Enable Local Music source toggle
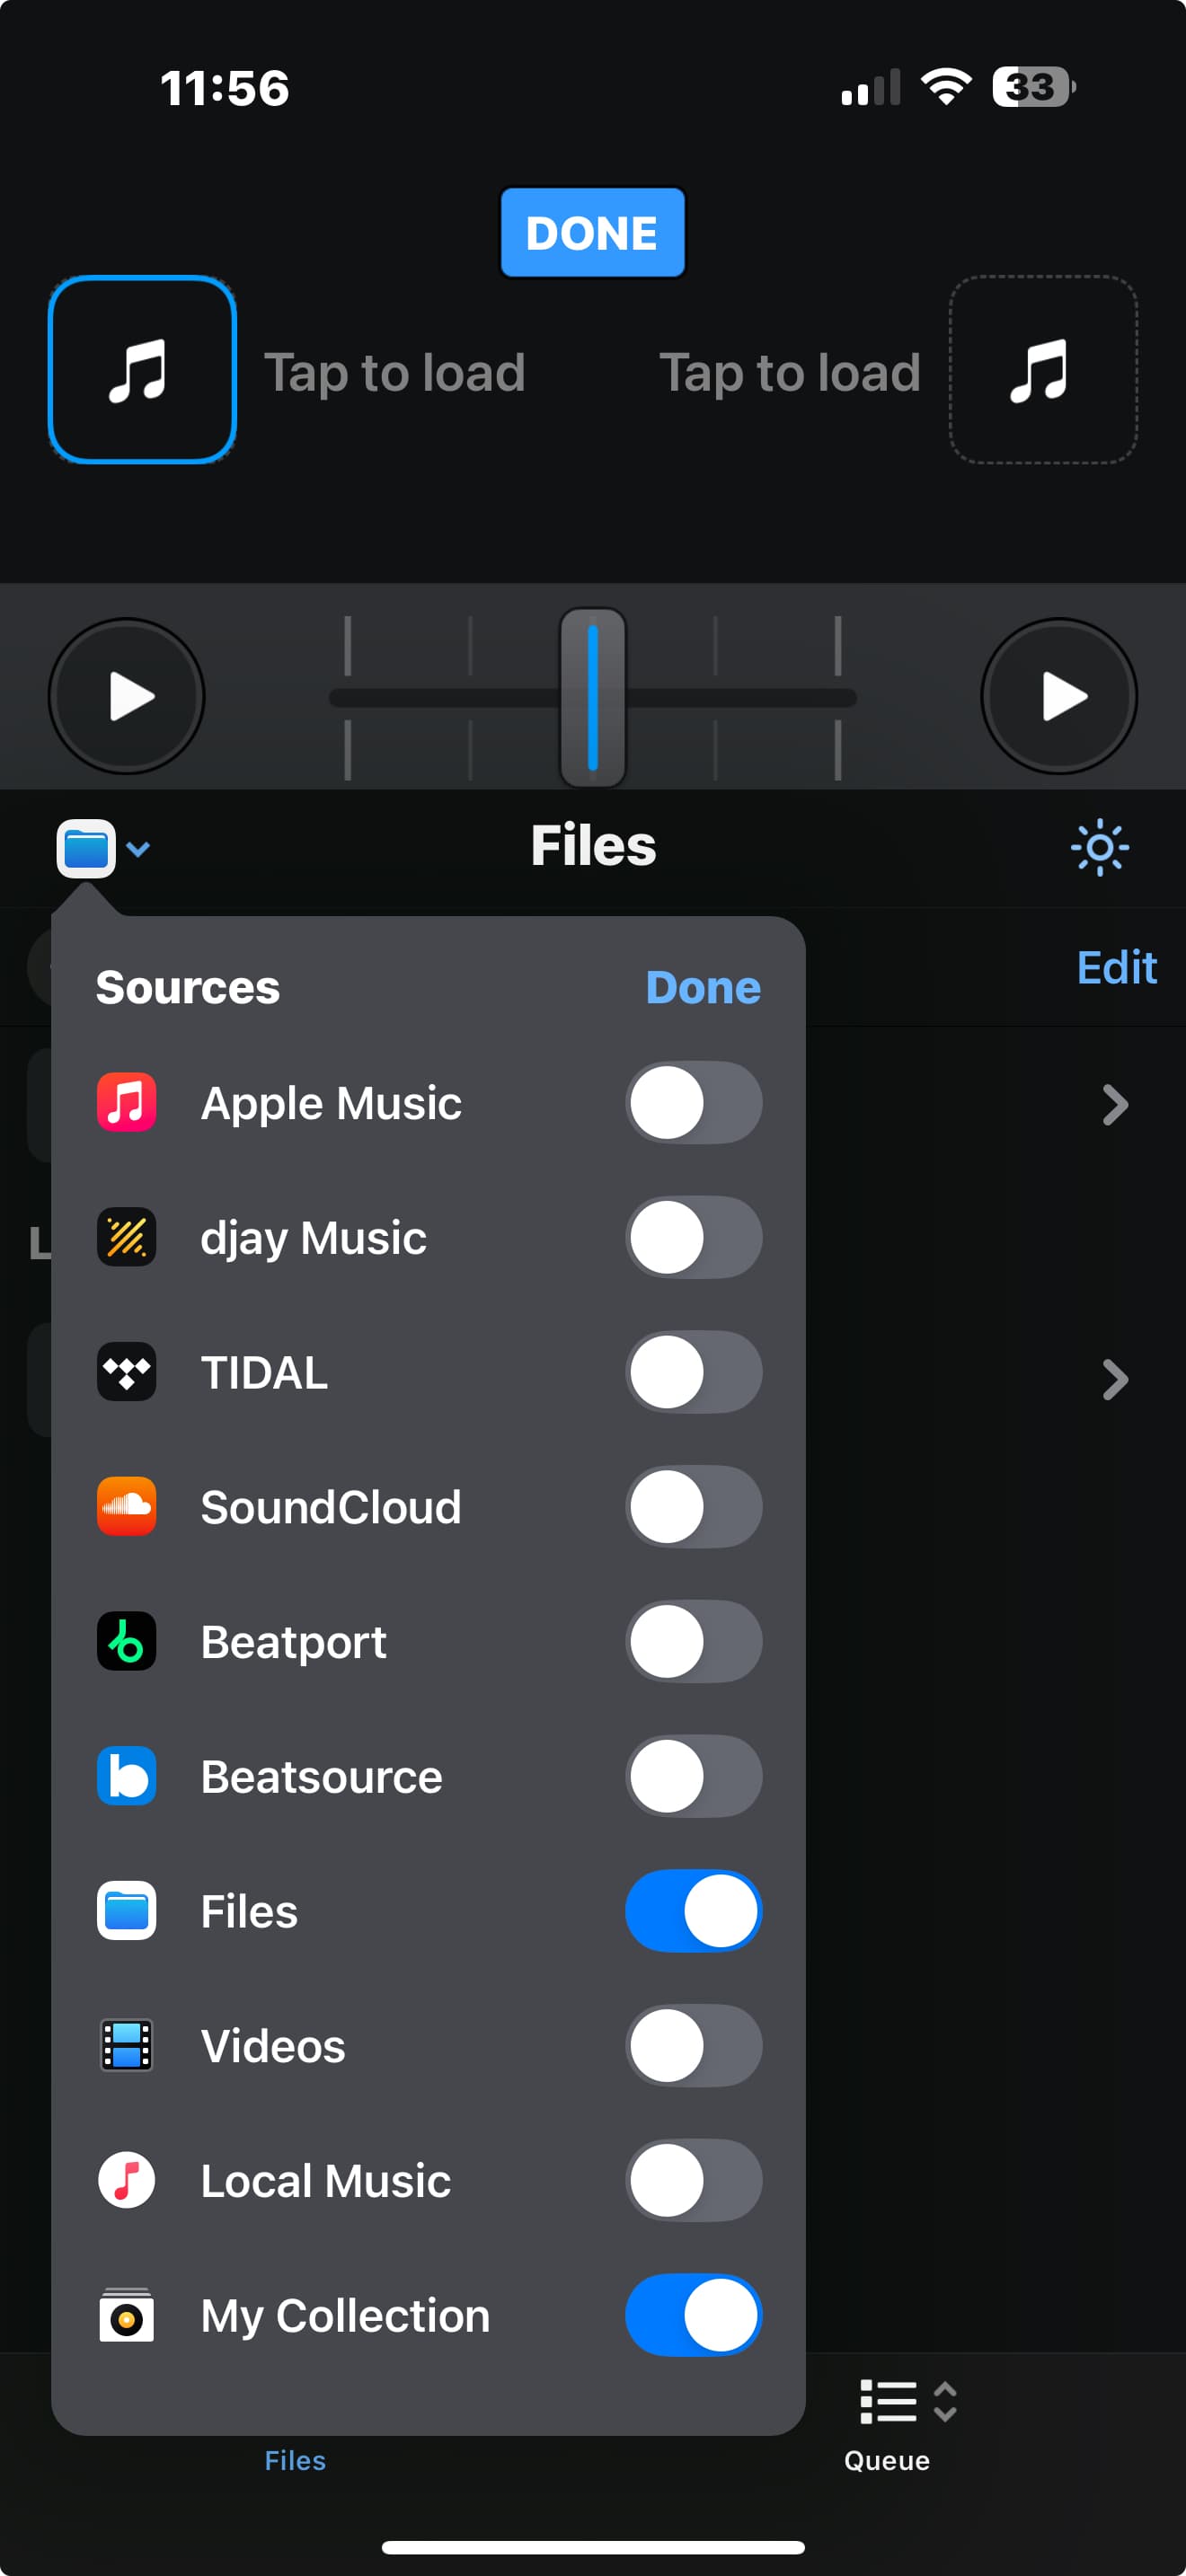 click(694, 2180)
